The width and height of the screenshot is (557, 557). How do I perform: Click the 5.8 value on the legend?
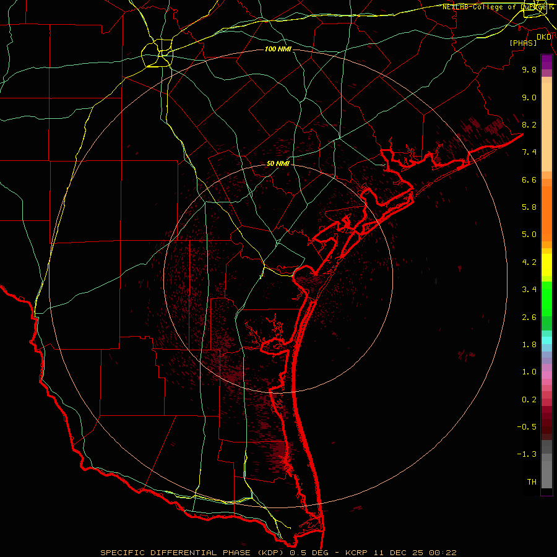(529, 207)
